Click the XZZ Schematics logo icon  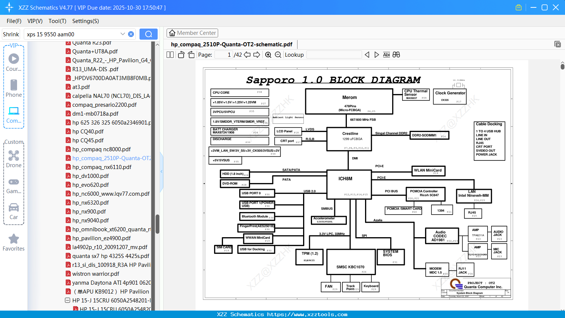click(9, 7)
